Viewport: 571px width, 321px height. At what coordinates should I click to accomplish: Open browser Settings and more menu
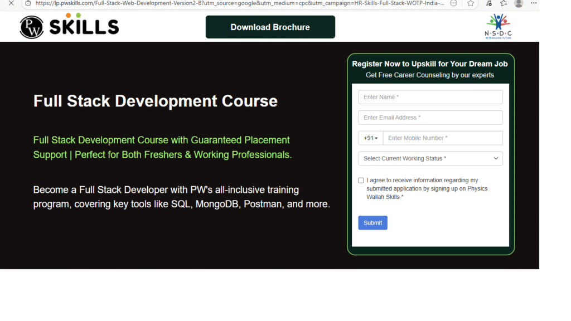[x=534, y=3]
